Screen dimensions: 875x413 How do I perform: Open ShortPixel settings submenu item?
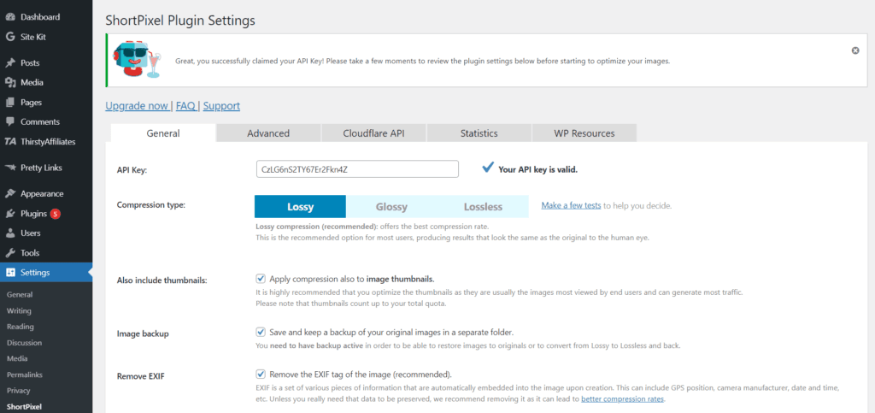24,407
